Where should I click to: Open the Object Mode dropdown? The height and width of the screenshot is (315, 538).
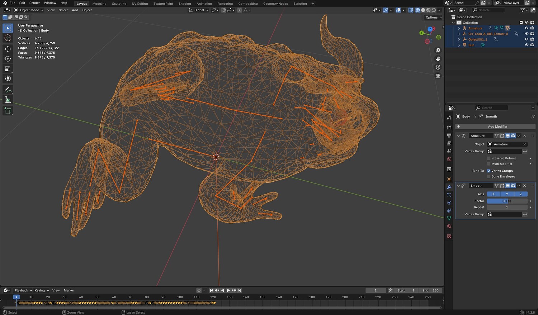point(29,10)
